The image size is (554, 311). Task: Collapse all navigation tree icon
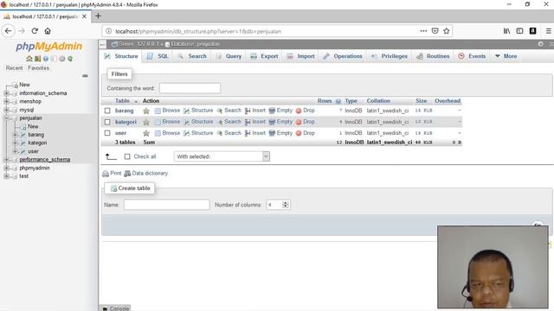coord(85,75)
